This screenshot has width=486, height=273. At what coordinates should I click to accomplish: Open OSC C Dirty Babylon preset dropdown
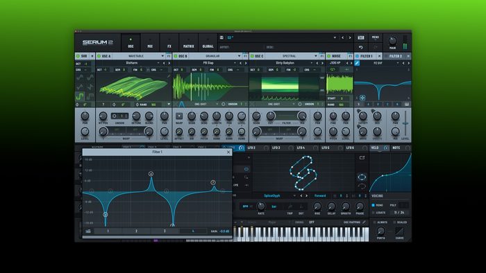[312, 63]
